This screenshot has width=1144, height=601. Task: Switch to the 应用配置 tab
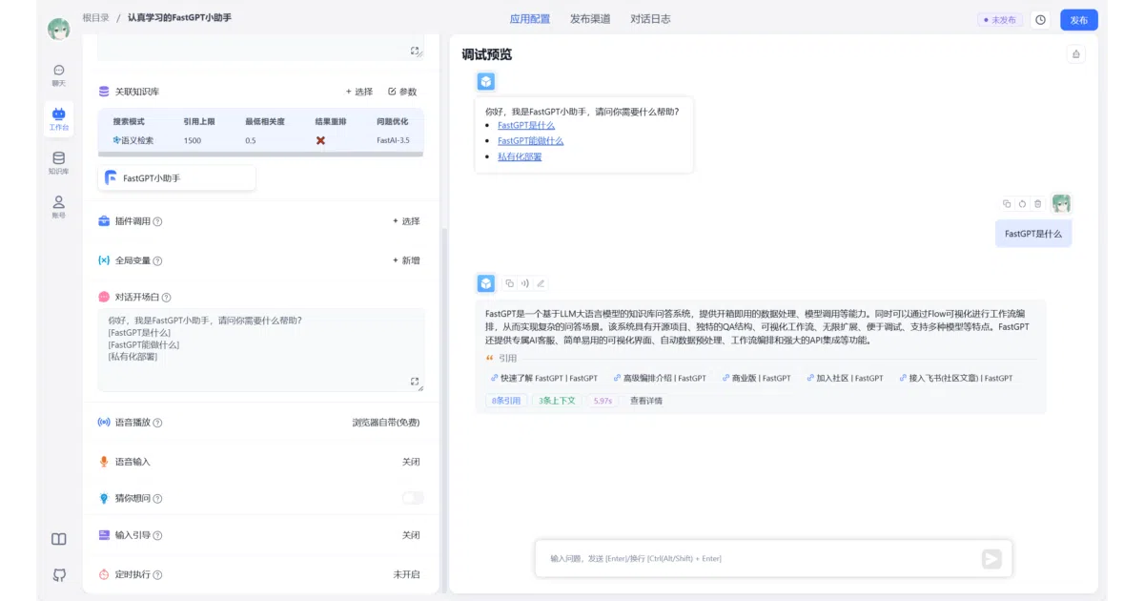(x=529, y=19)
